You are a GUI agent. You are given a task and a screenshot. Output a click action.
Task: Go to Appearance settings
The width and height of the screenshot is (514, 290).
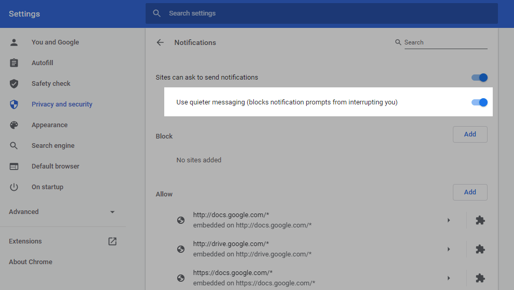click(x=49, y=125)
